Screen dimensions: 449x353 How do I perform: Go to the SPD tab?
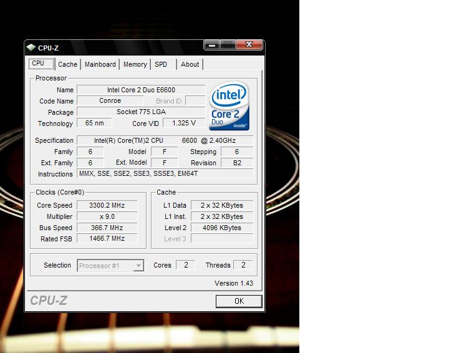161,64
